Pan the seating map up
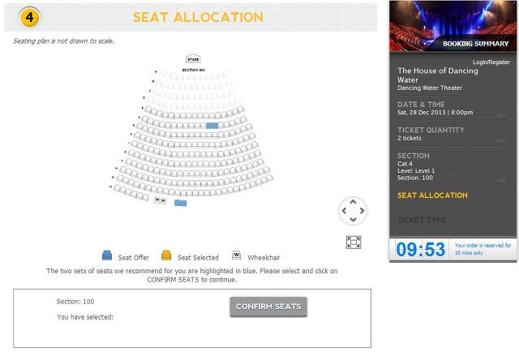 (x=353, y=201)
